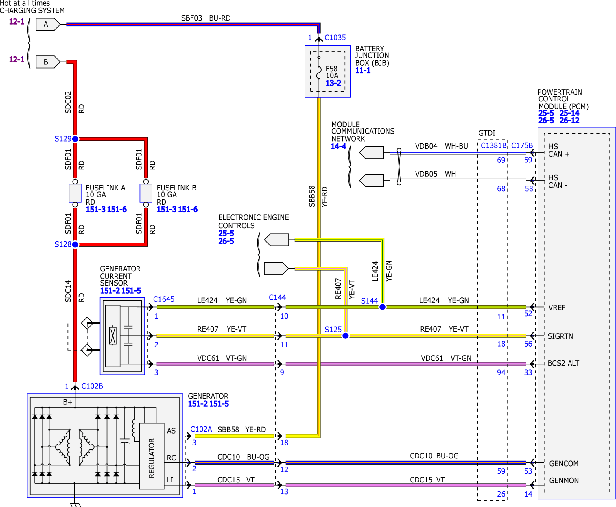Image resolution: width=616 pixels, height=507 pixels.
Task: Select the A off-page connector arrow
Action: point(48,24)
